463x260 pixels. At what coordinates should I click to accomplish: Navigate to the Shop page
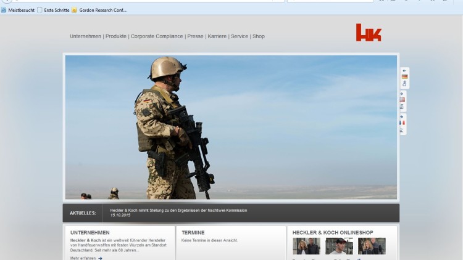coord(259,36)
